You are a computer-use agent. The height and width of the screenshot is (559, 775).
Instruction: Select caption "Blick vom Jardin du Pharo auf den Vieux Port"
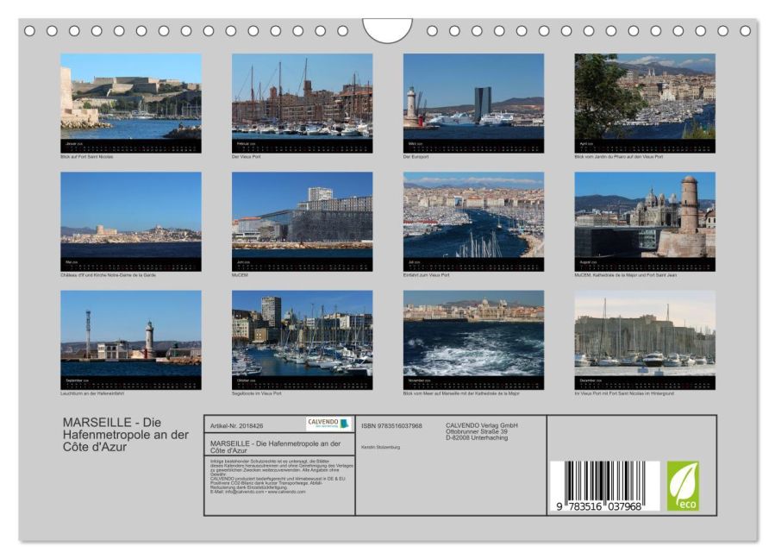coord(619,157)
